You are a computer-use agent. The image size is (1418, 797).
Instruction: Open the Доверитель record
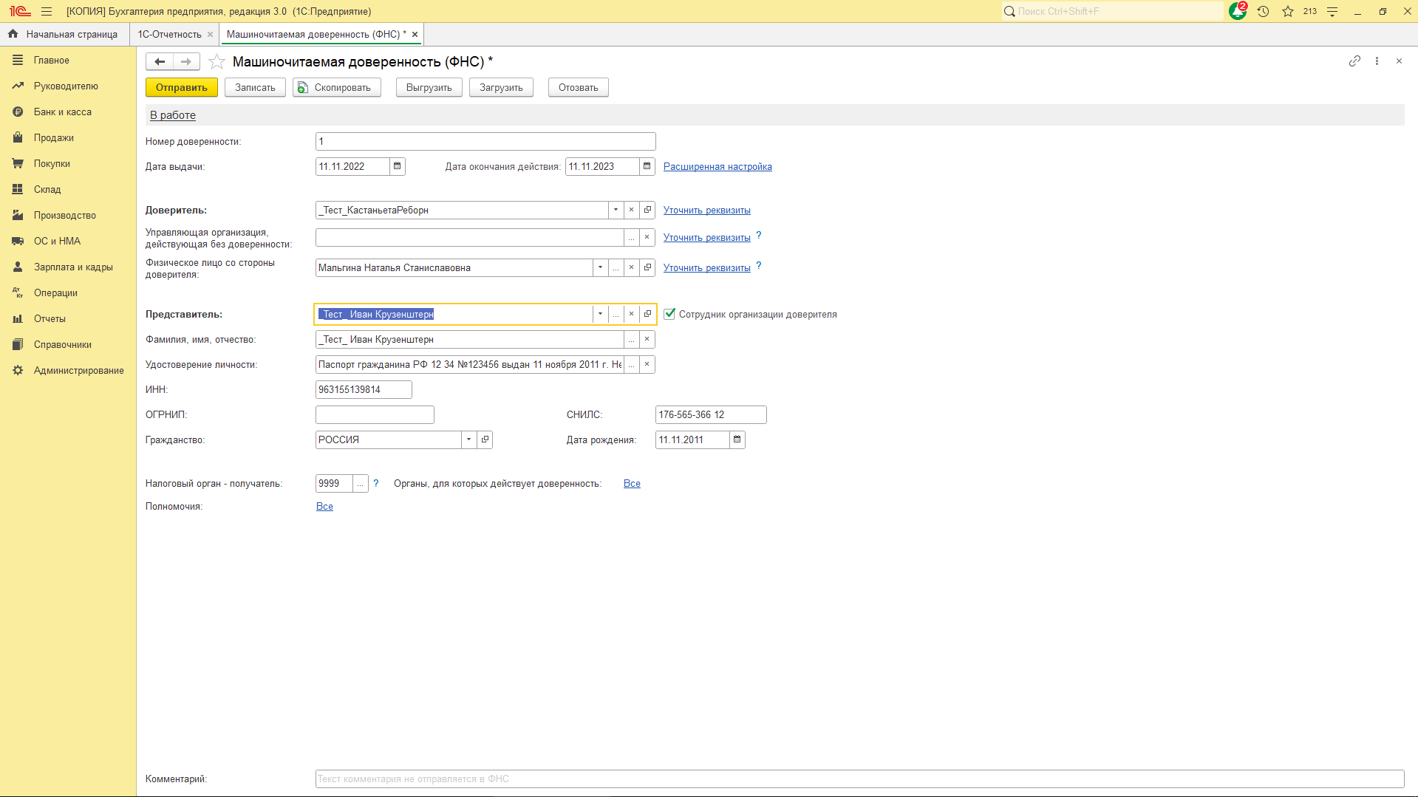(647, 210)
